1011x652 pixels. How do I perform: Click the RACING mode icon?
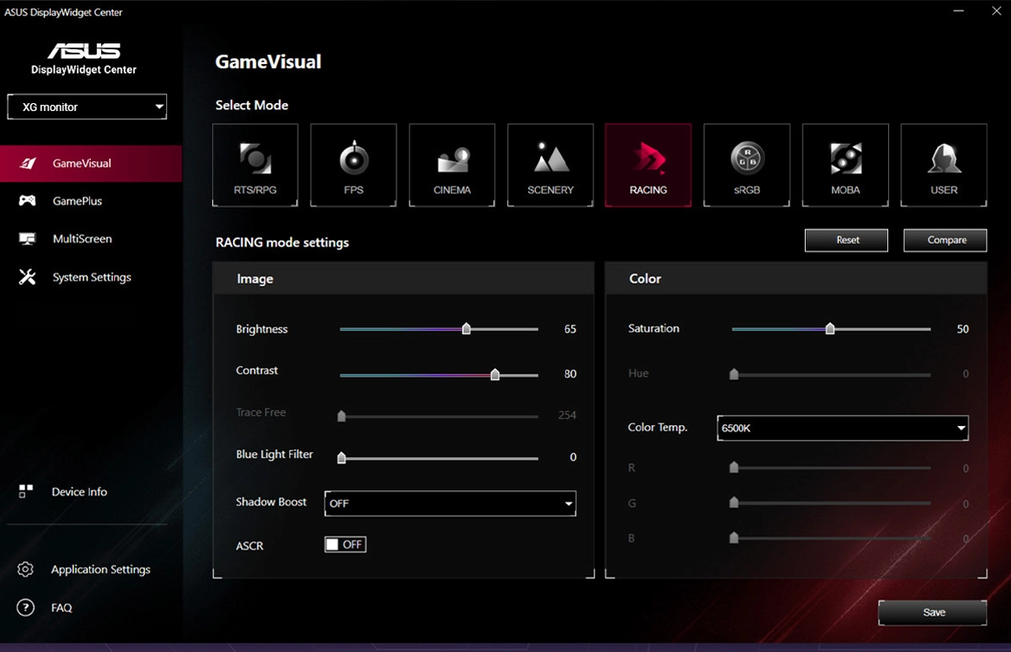[x=648, y=165]
